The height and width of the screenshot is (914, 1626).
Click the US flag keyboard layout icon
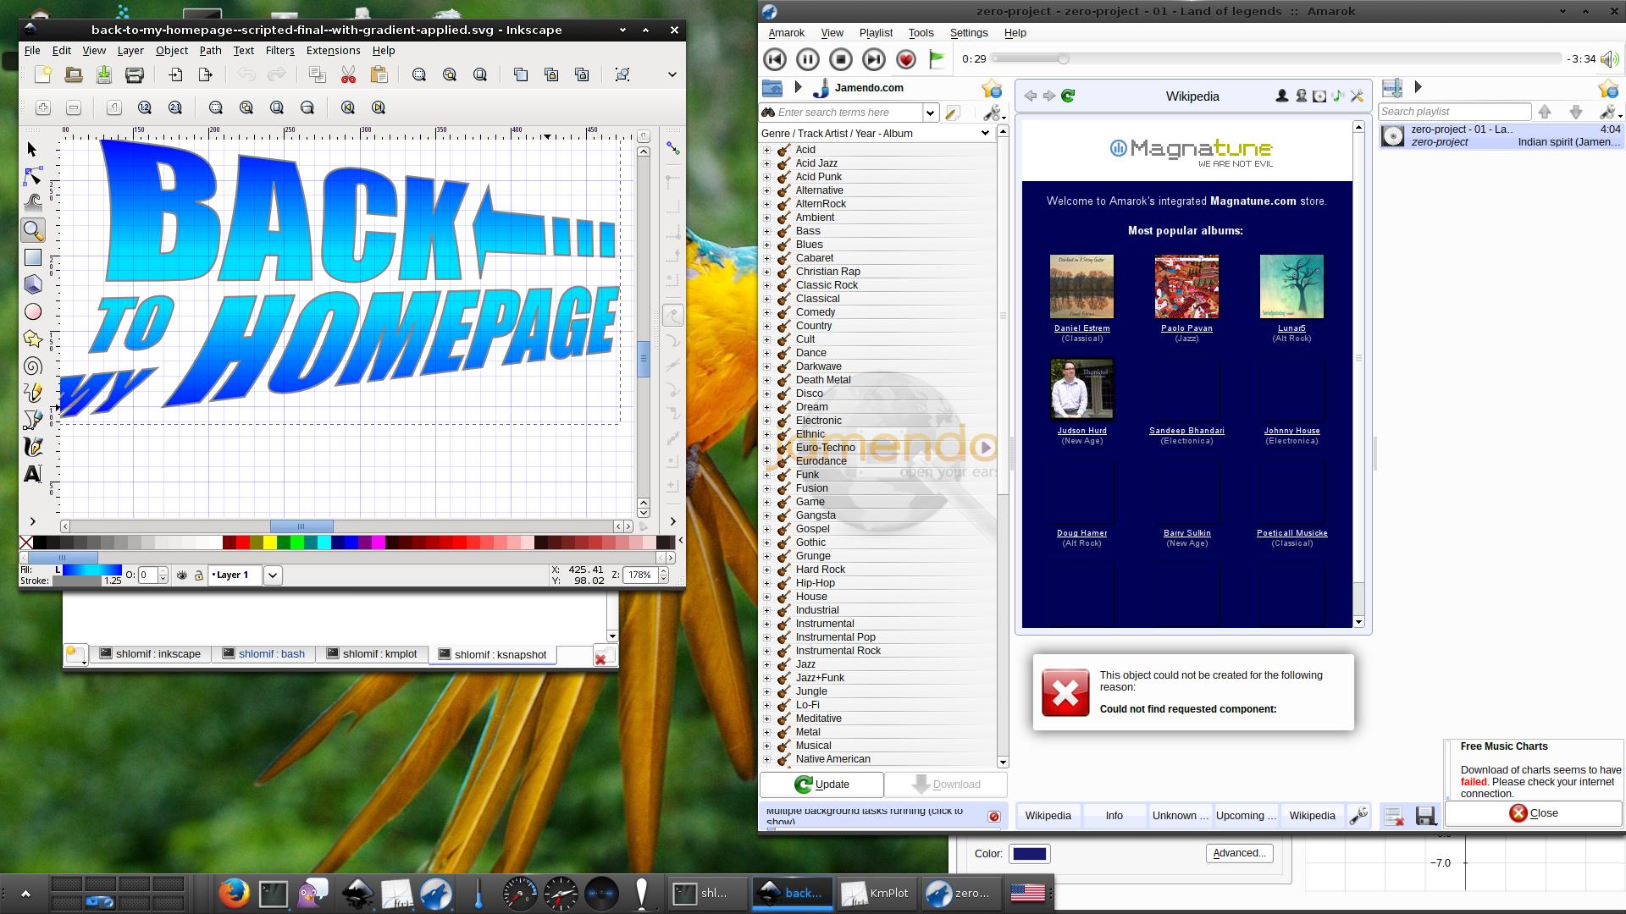pos(1027,893)
